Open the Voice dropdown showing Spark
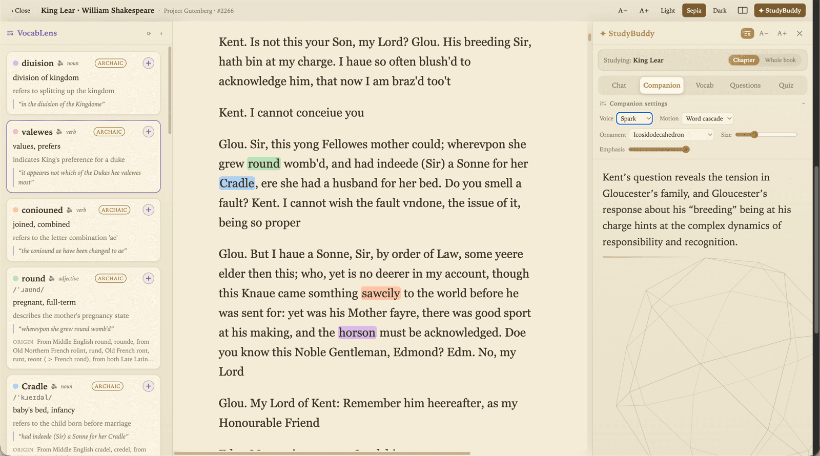Viewport: 820px width, 456px height. [x=634, y=118]
